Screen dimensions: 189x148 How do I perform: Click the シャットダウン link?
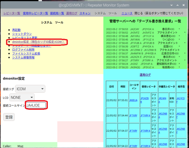tap(22, 34)
